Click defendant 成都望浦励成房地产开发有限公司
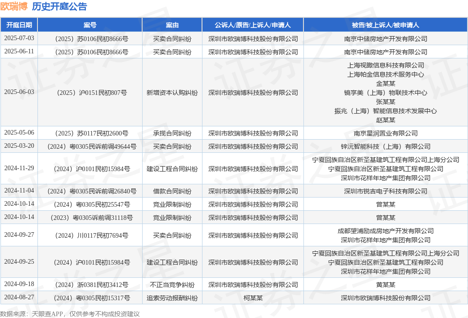 point(386,231)
